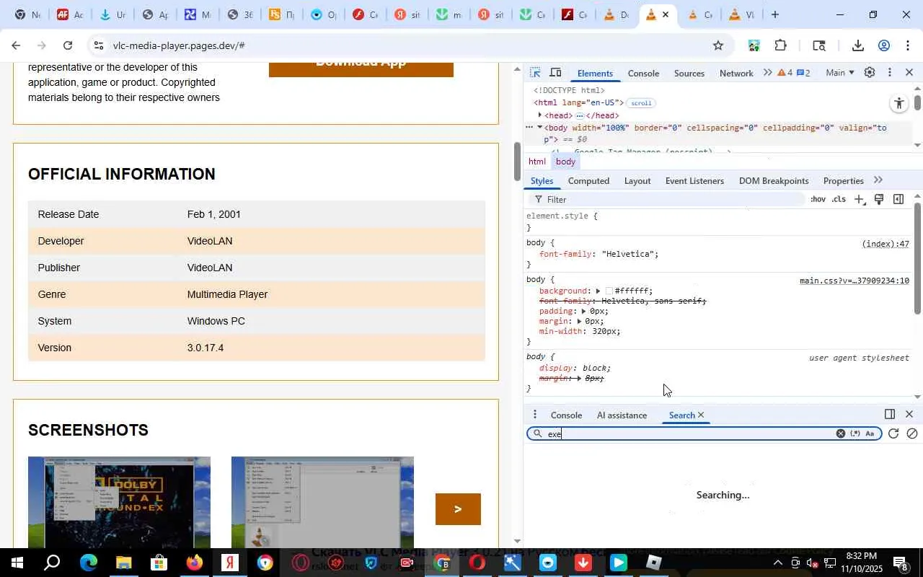Toggle regular expression search option
This screenshot has height=577, width=923.
point(855,433)
